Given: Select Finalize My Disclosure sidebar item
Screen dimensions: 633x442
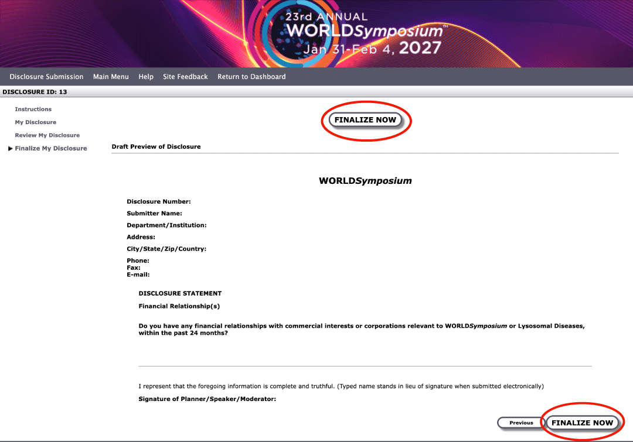Looking at the screenshot, I should (51, 149).
